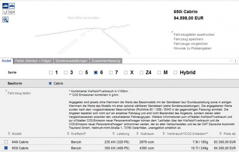The image size is (239, 152).
Task: Switch to Farbe, Interieur + Felgen tab
Action: [33, 61]
